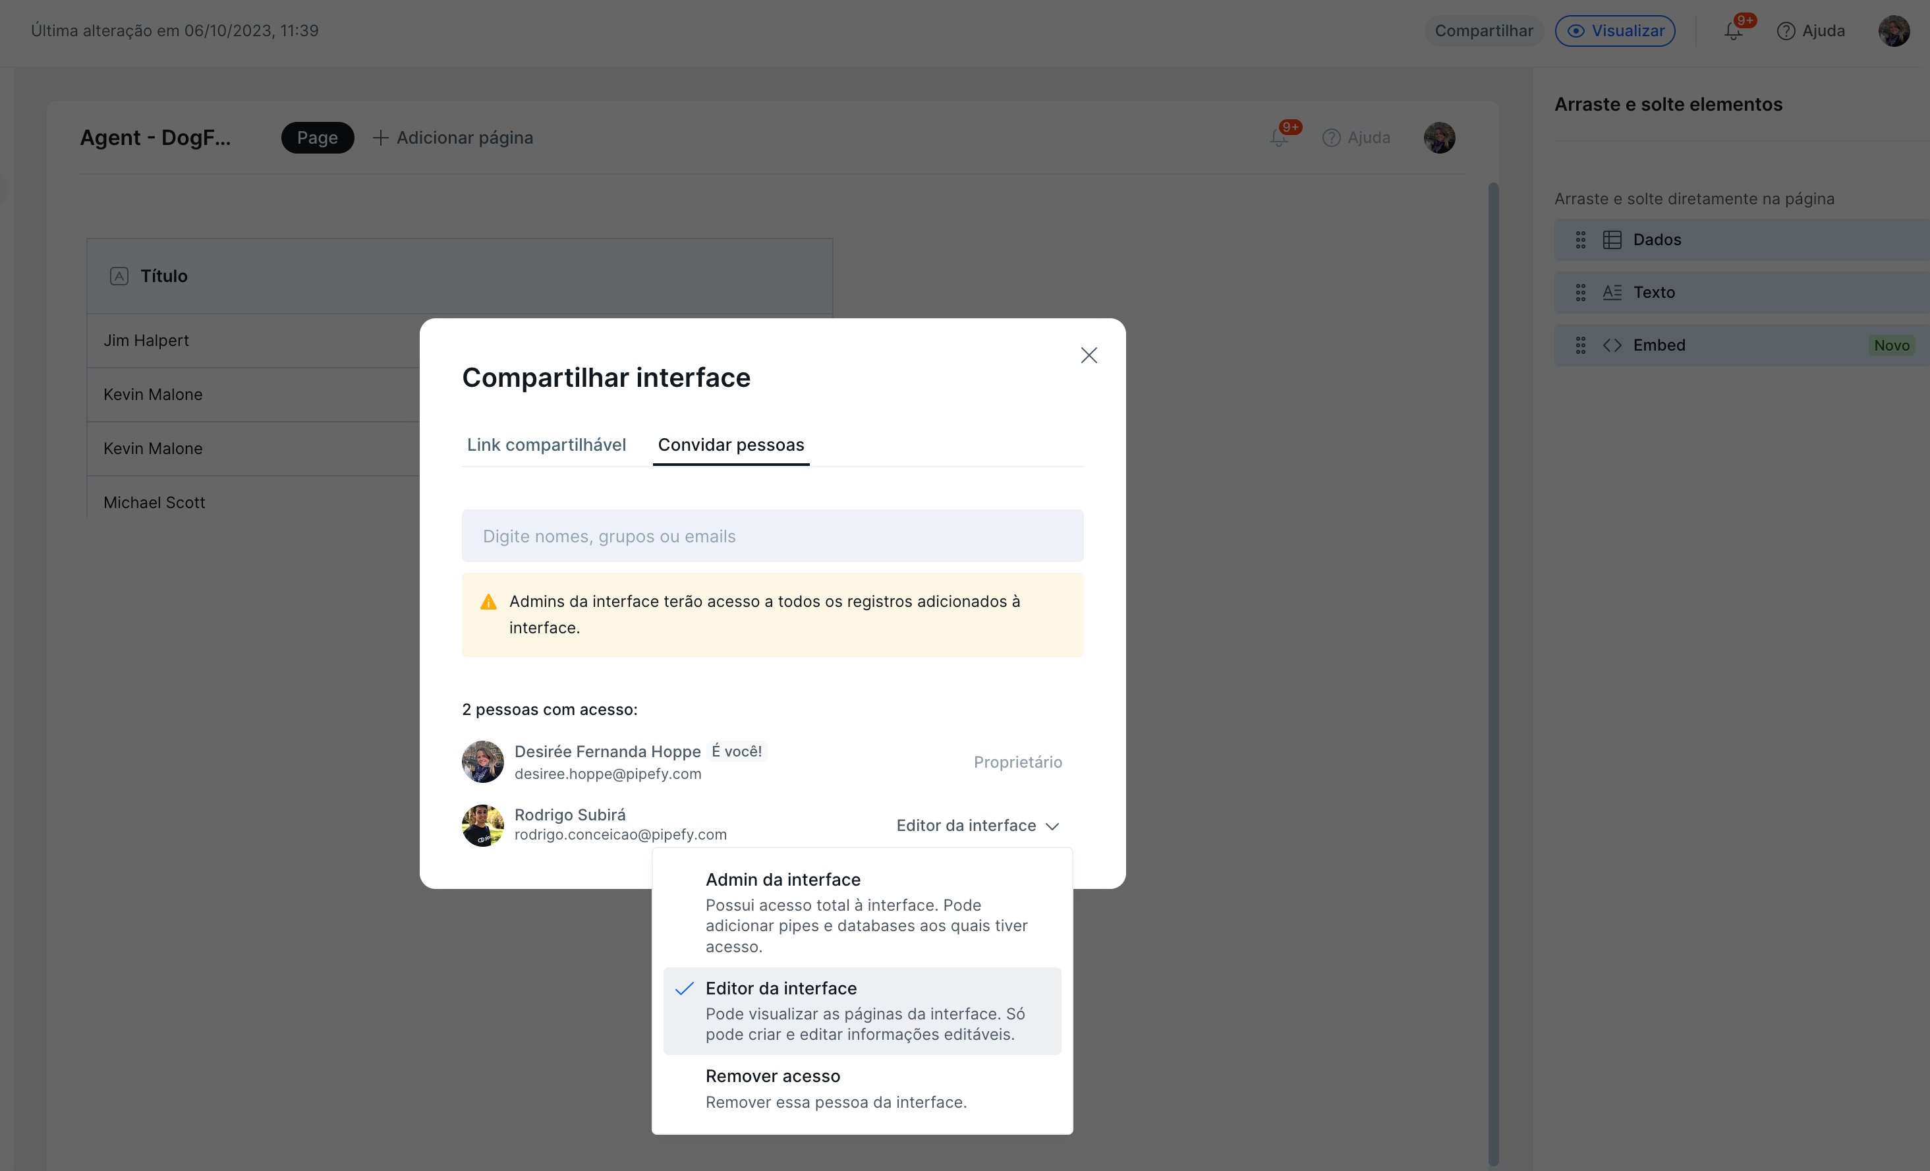The width and height of the screenshot is (1930, 1171).
Task: Click the Título column header
Action: click(460, 275)
